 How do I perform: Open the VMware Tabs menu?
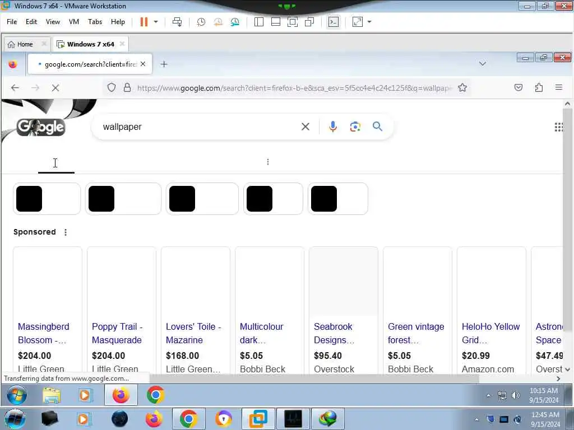pyautogui.click(x=95, y=22)
